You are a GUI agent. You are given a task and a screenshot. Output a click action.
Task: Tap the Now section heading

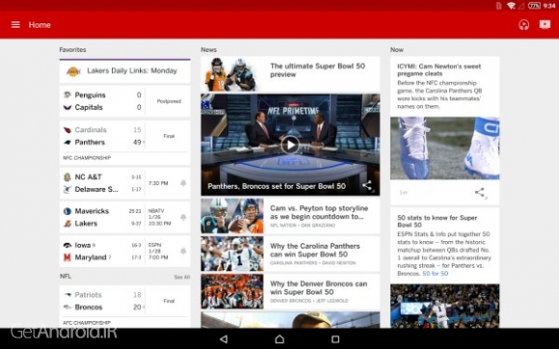pyautogui.click(x=397, y=49)
